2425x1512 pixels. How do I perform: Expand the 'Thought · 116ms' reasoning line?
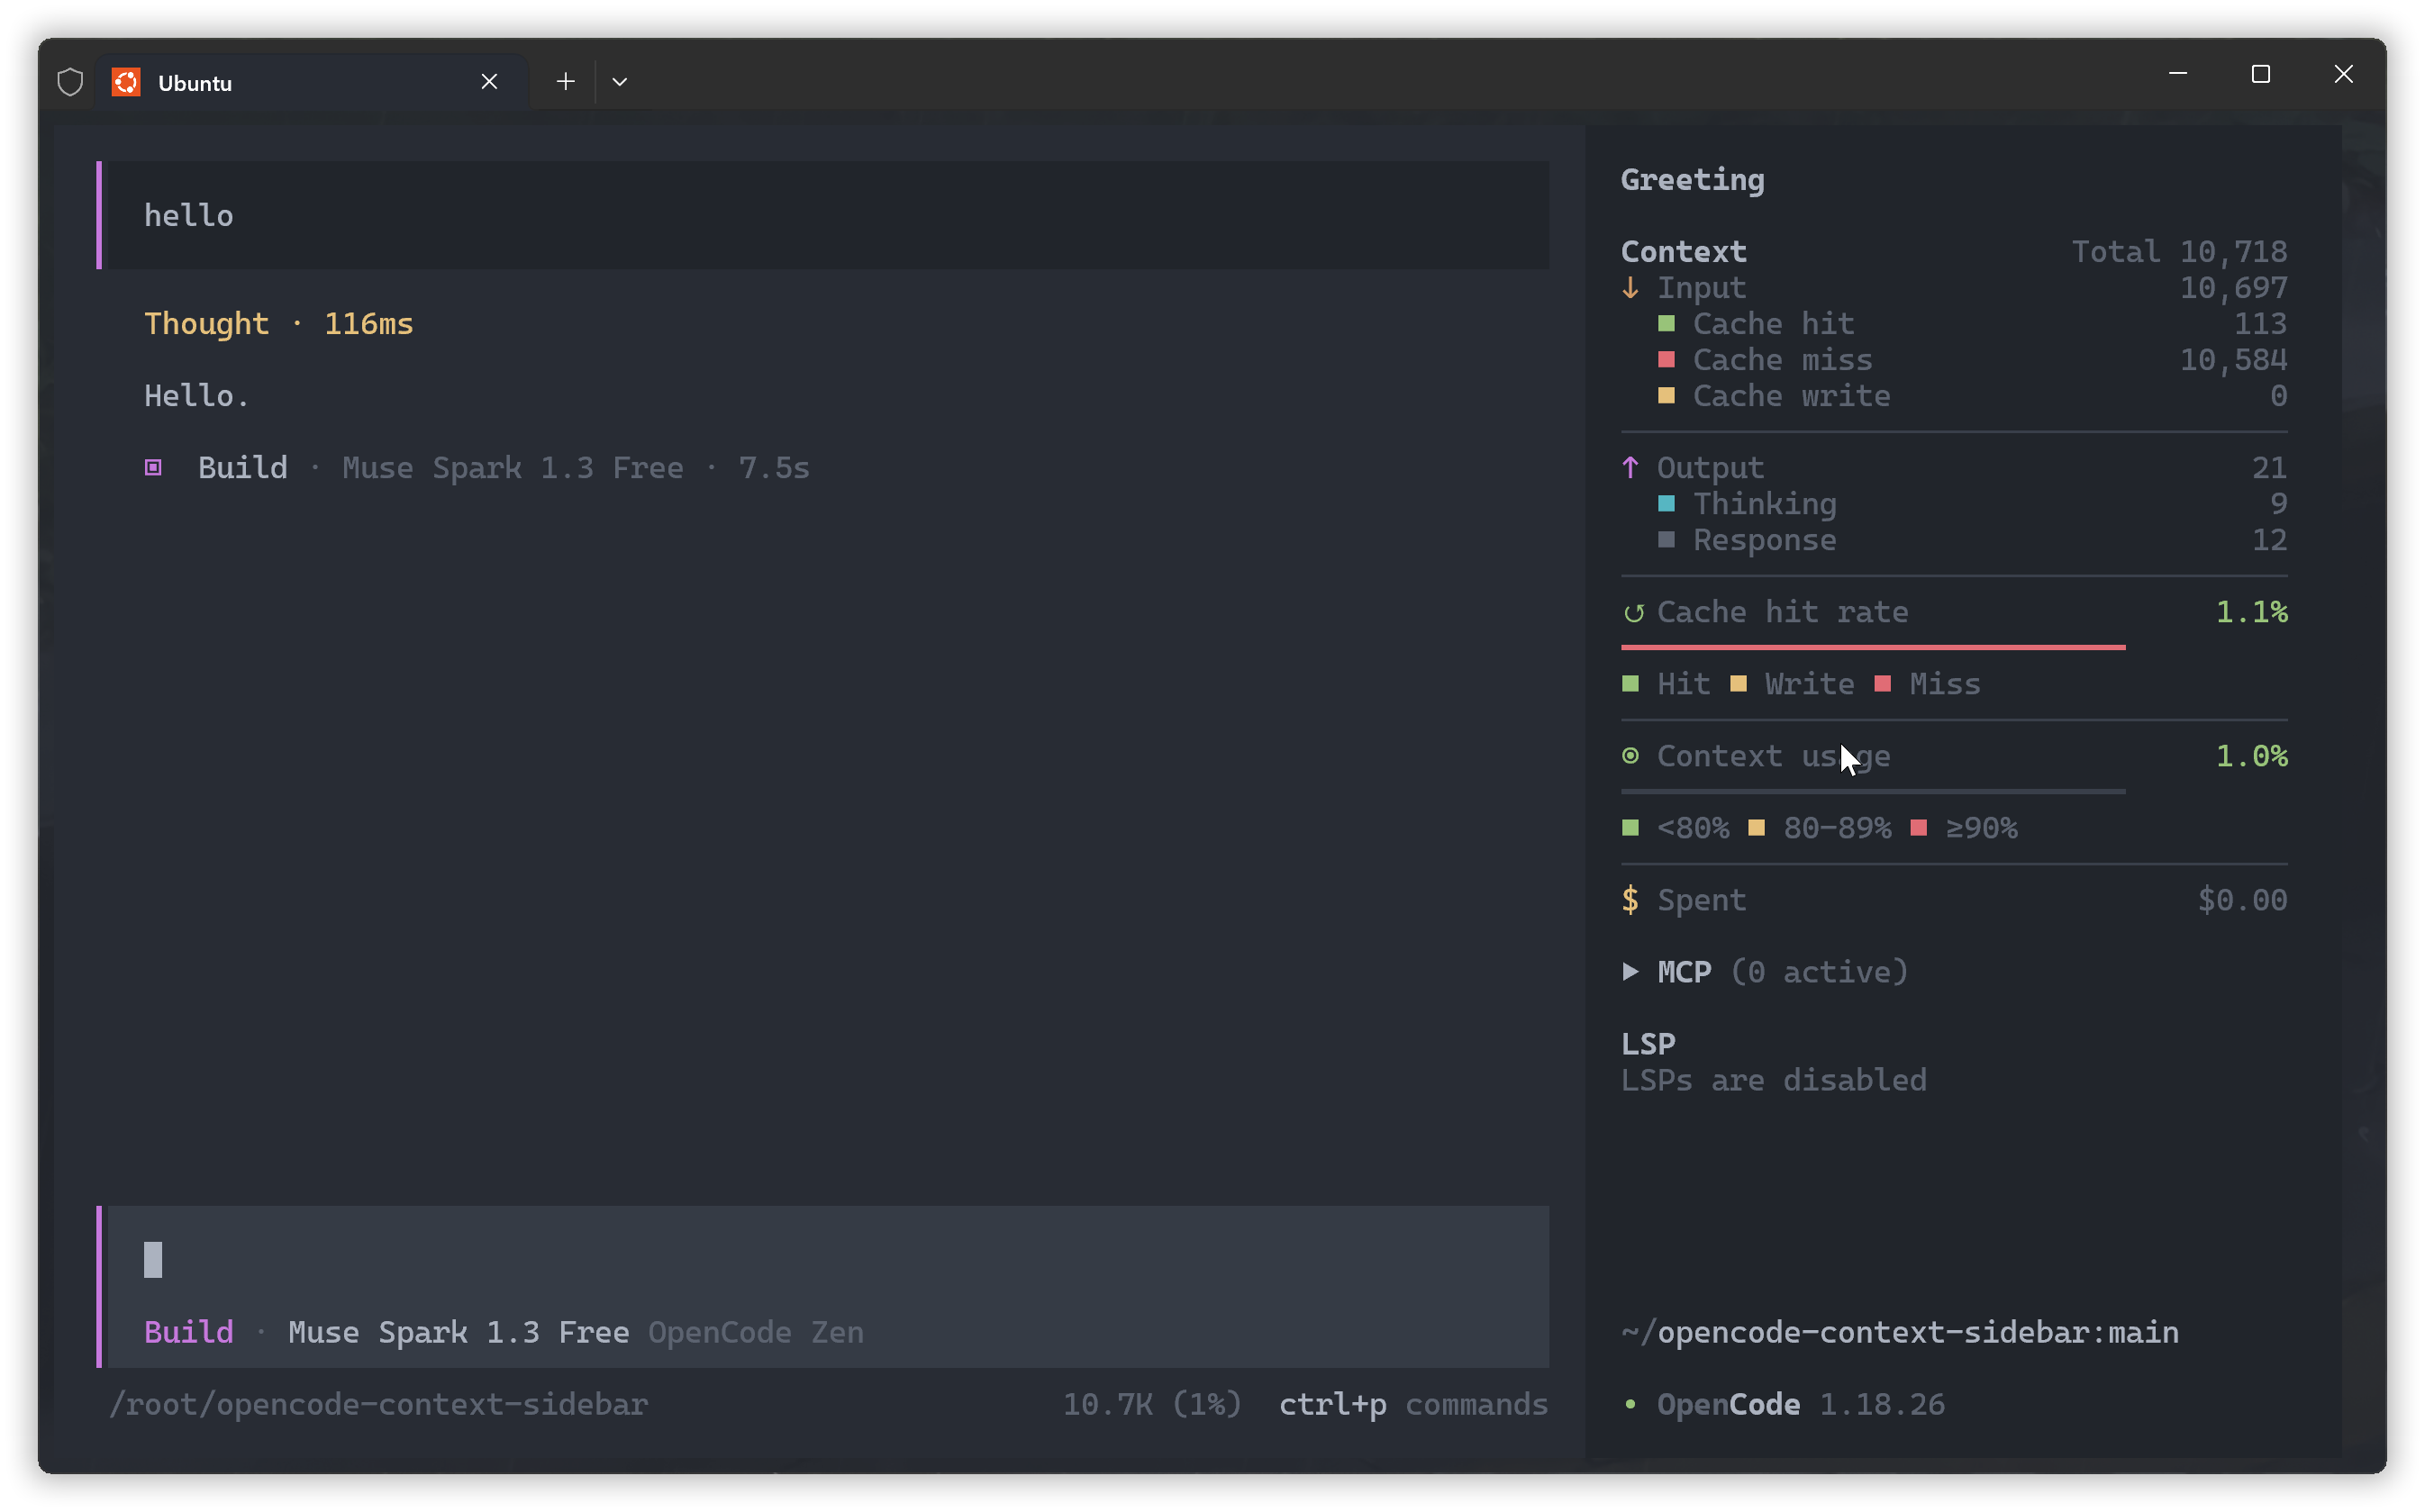279,324
